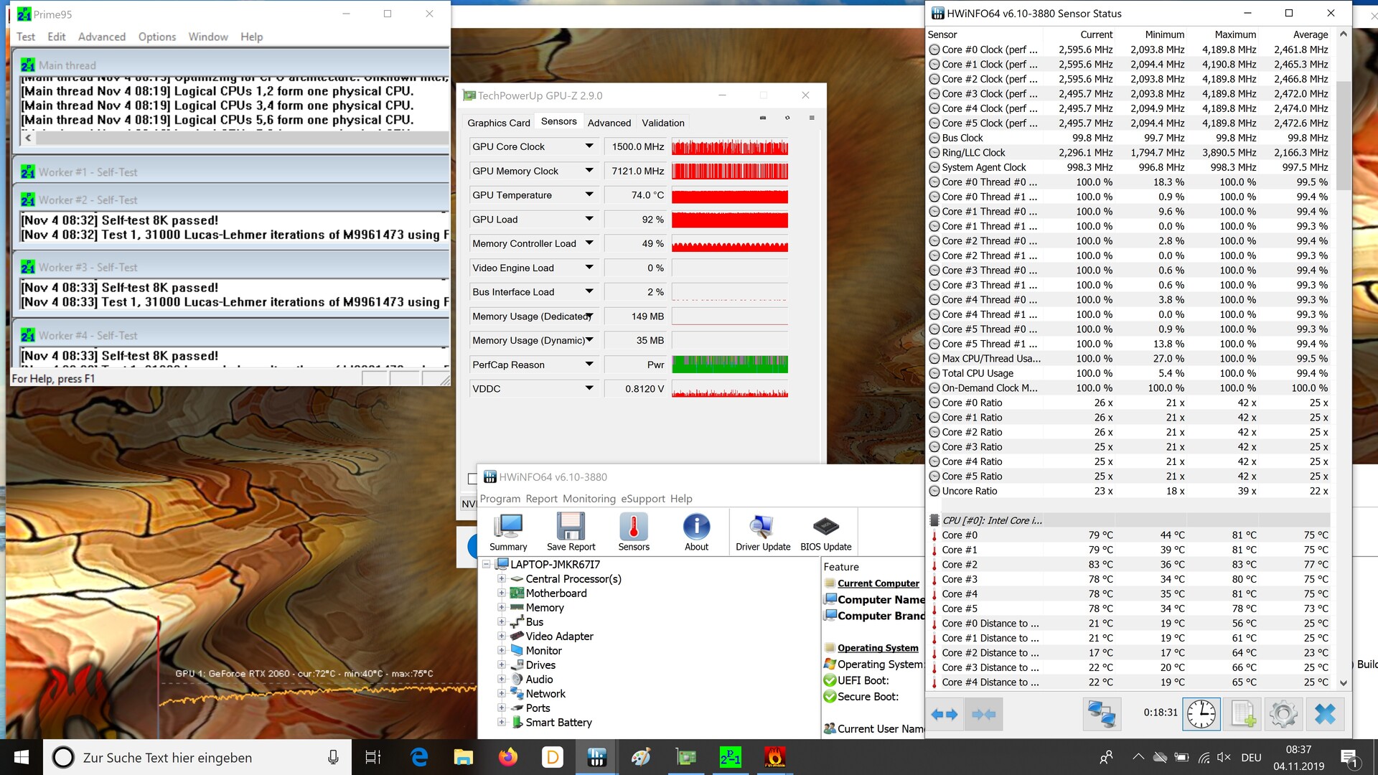Open PerfCap Reason sensor dropdown
The height and width of the screenshot is (775, 1378).
pos(589,365)
